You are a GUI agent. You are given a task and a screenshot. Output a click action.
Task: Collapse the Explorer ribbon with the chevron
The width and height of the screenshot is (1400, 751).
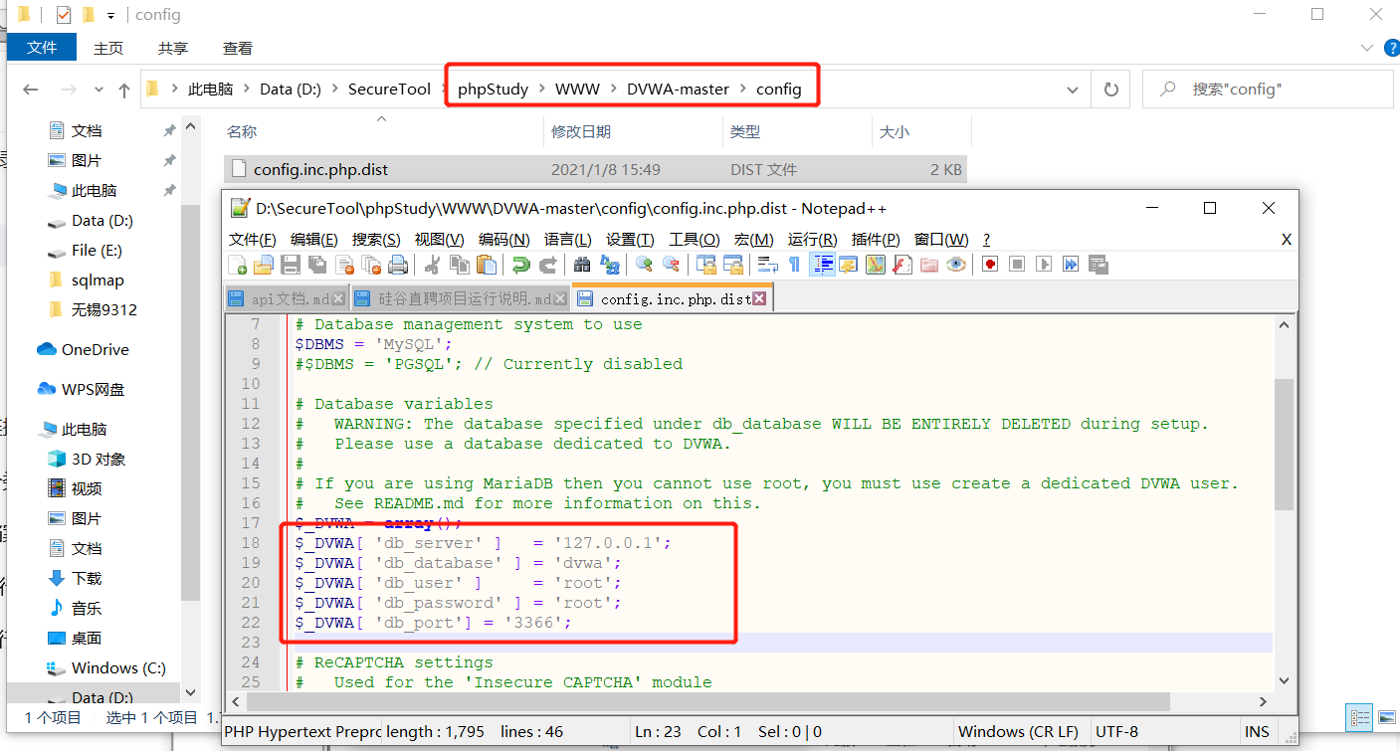pyautogui.click(x=1368, y=46)
